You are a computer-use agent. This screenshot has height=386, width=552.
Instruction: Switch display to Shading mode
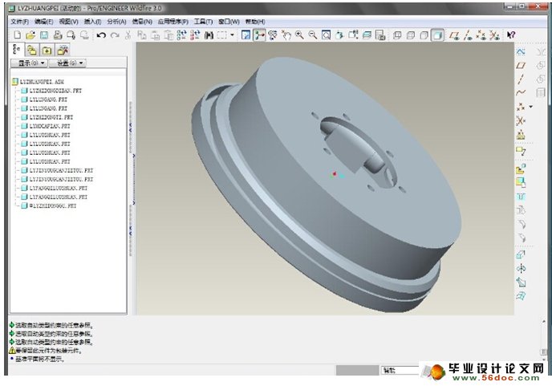pyautogui.click(x=437, y=35)
